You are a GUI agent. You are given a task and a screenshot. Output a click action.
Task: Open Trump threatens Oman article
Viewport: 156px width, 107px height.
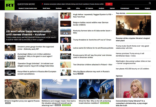[x=92, y=40]
